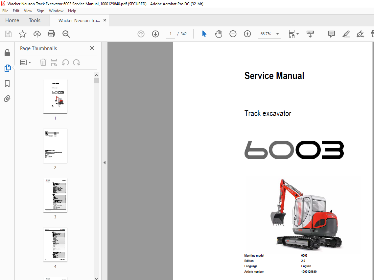Activate the selection arrow tool

204,34
